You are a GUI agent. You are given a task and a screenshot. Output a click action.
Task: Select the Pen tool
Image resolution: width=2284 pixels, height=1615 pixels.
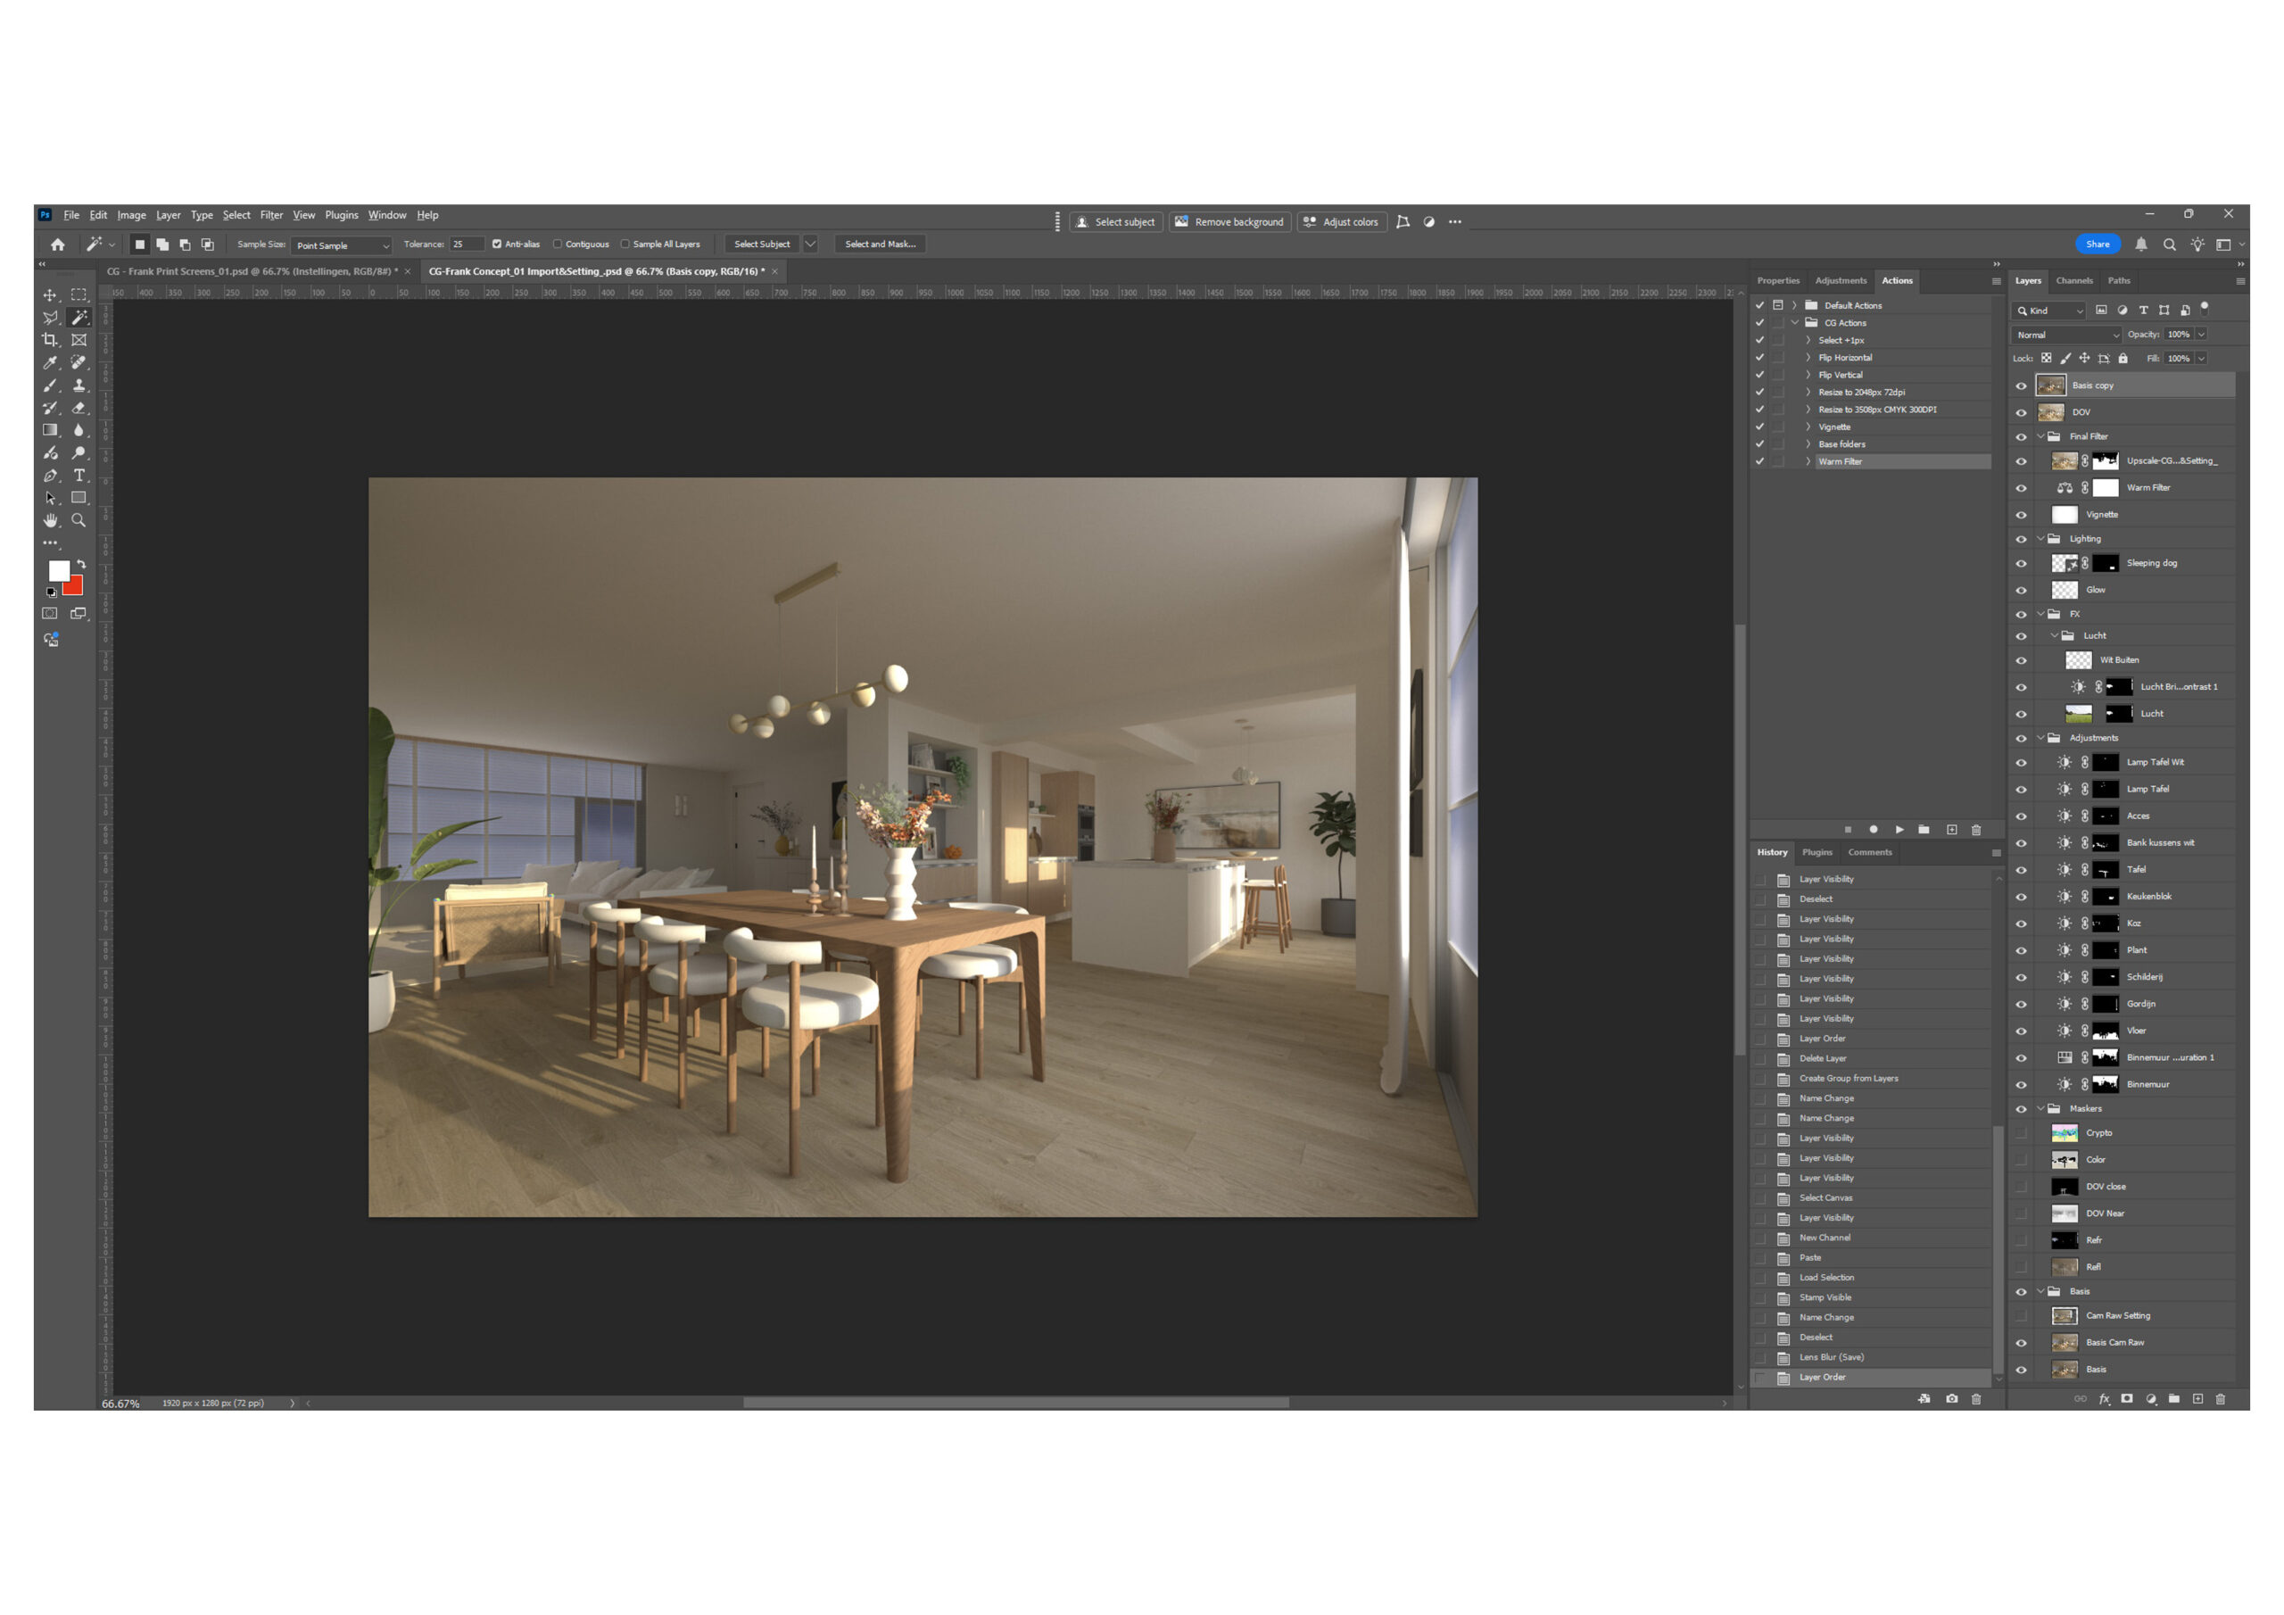(50, 476)
